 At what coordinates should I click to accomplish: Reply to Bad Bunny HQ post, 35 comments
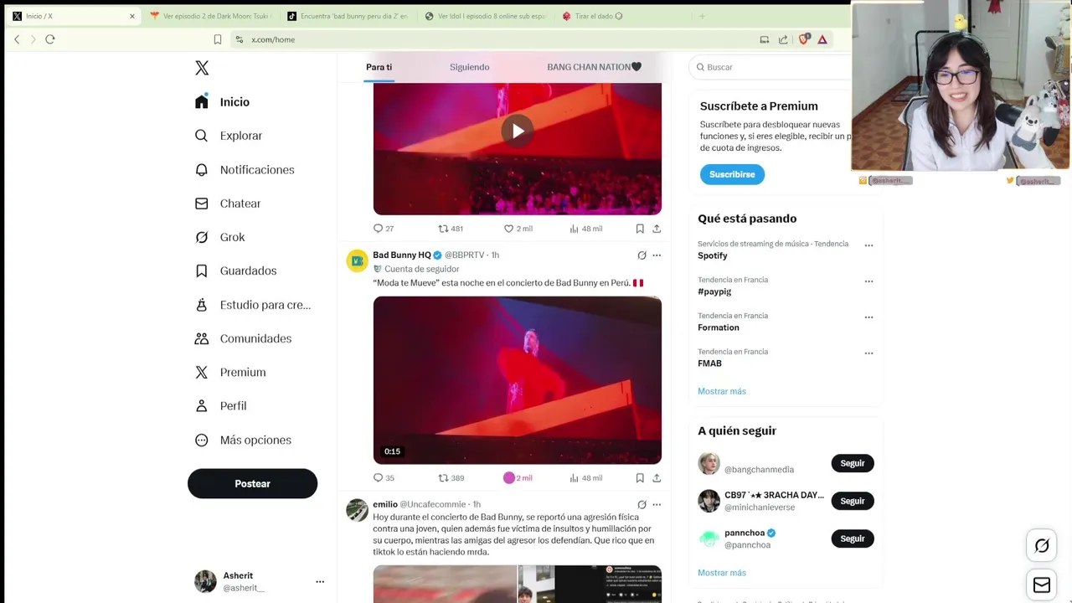[384, 478]
